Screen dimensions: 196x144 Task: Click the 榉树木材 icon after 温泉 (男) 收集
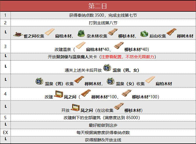[x=79, y=79]
